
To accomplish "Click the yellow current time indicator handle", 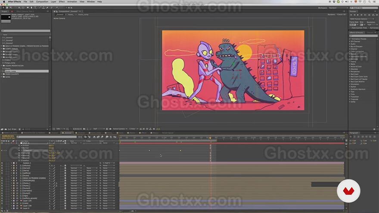I will [210, 138].
